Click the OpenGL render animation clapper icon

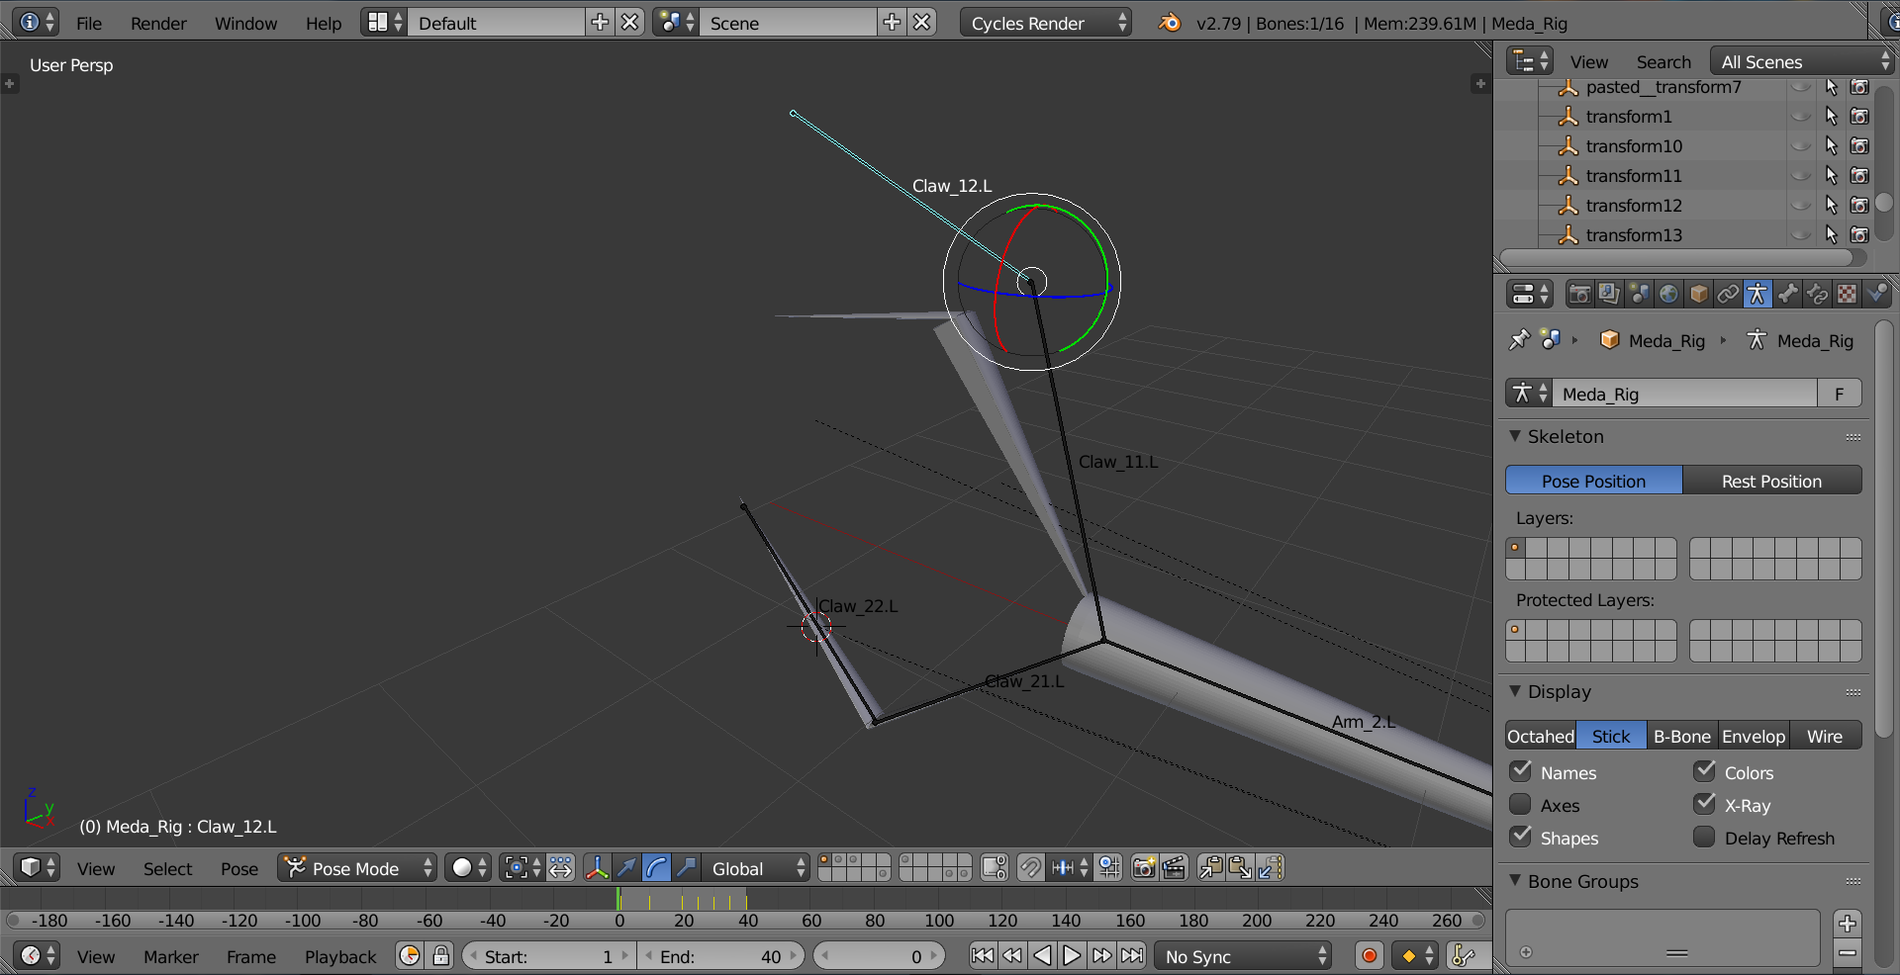pyautogui.click(x=1174, y=868)
